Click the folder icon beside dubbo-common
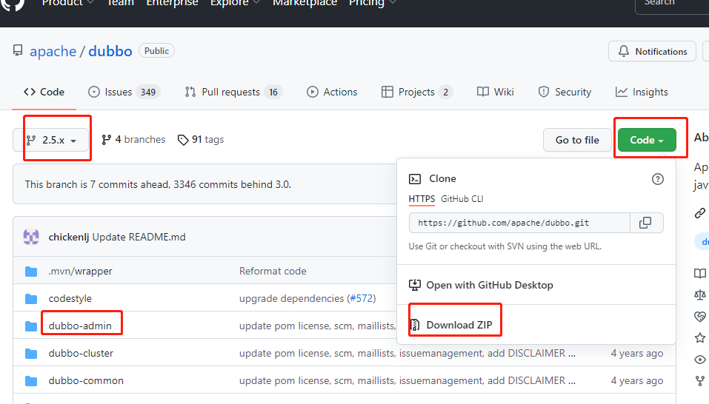The image size is (709, 404). 31,381
